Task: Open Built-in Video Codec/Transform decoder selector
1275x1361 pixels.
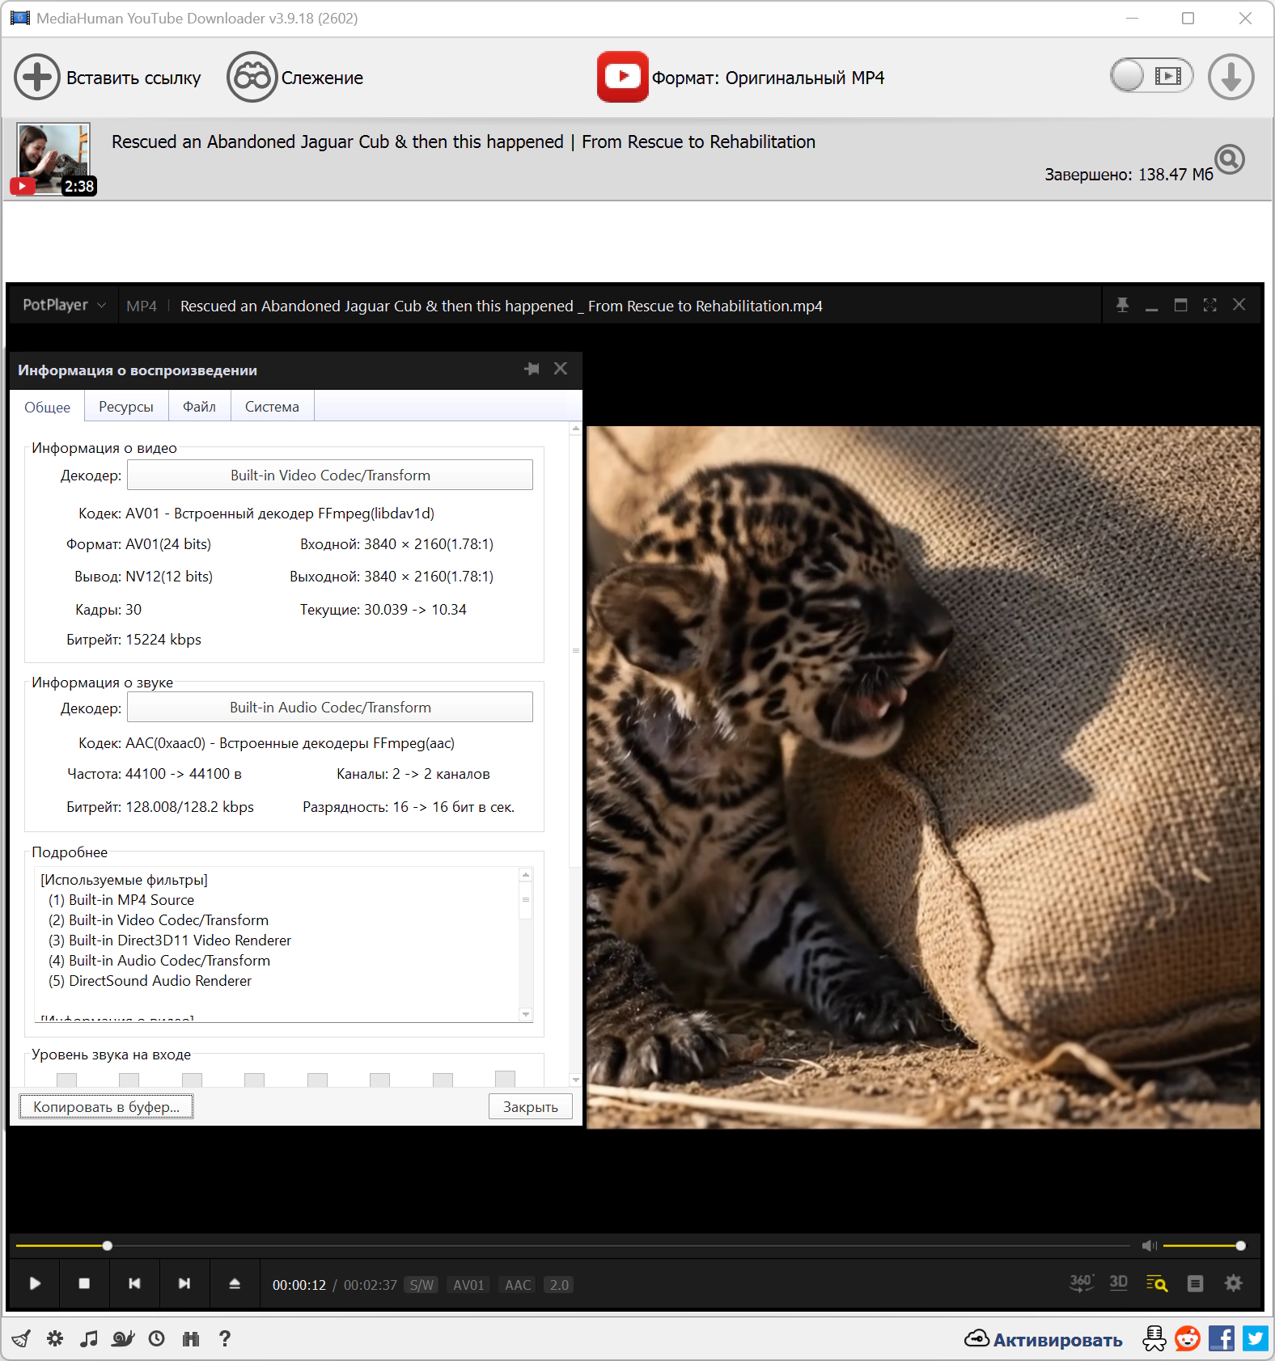Action: [x=330, y=476]
